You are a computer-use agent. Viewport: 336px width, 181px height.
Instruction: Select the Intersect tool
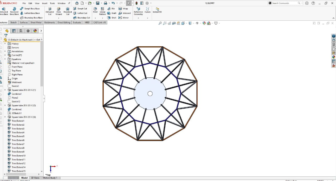(x=125, y=13)
